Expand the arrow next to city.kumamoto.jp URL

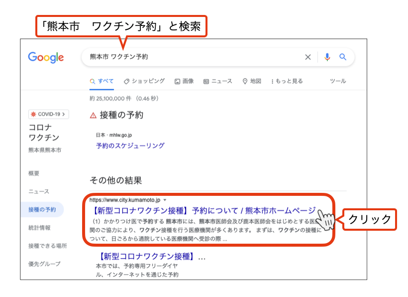tap(165, 200)
